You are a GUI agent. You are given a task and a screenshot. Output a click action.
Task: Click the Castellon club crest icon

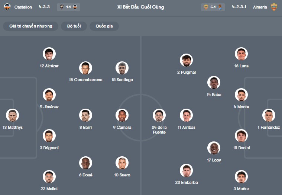point(7,7)
